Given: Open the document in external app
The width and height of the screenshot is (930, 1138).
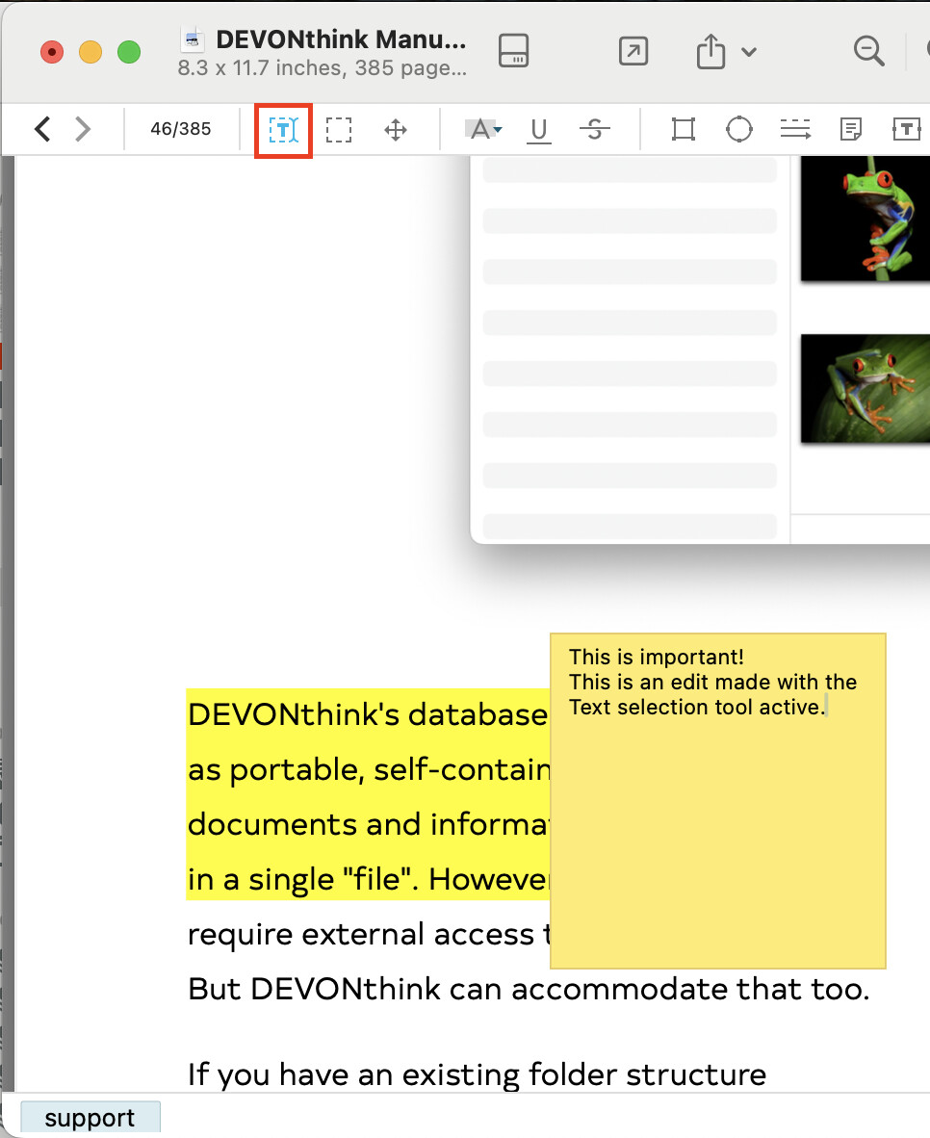Looking at the screenshot, I should [633, 52].
